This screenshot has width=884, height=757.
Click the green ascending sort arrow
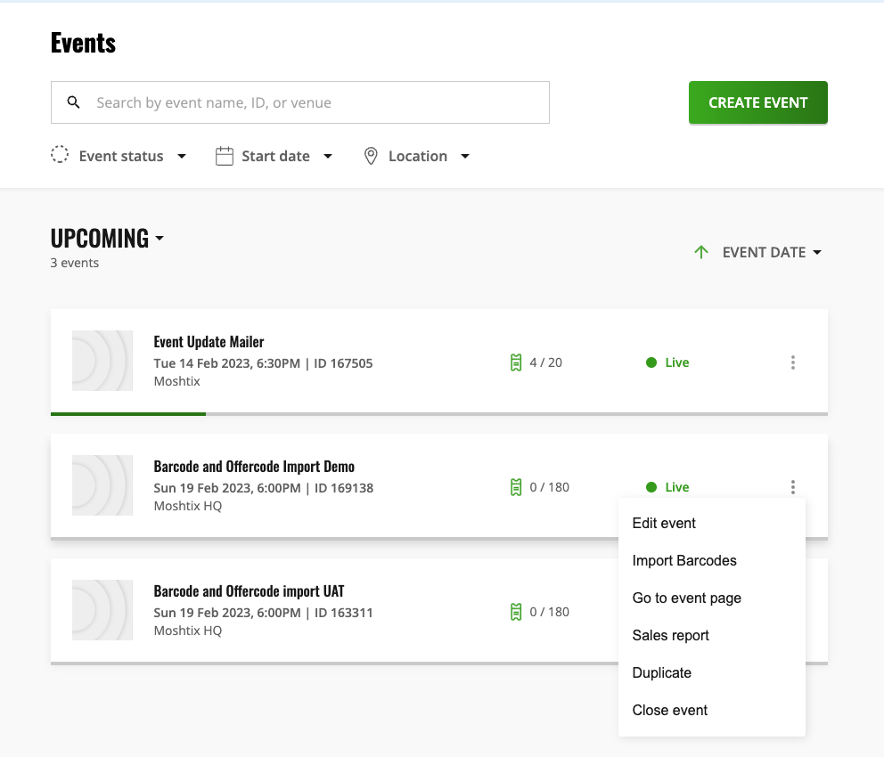pos(701,252)
